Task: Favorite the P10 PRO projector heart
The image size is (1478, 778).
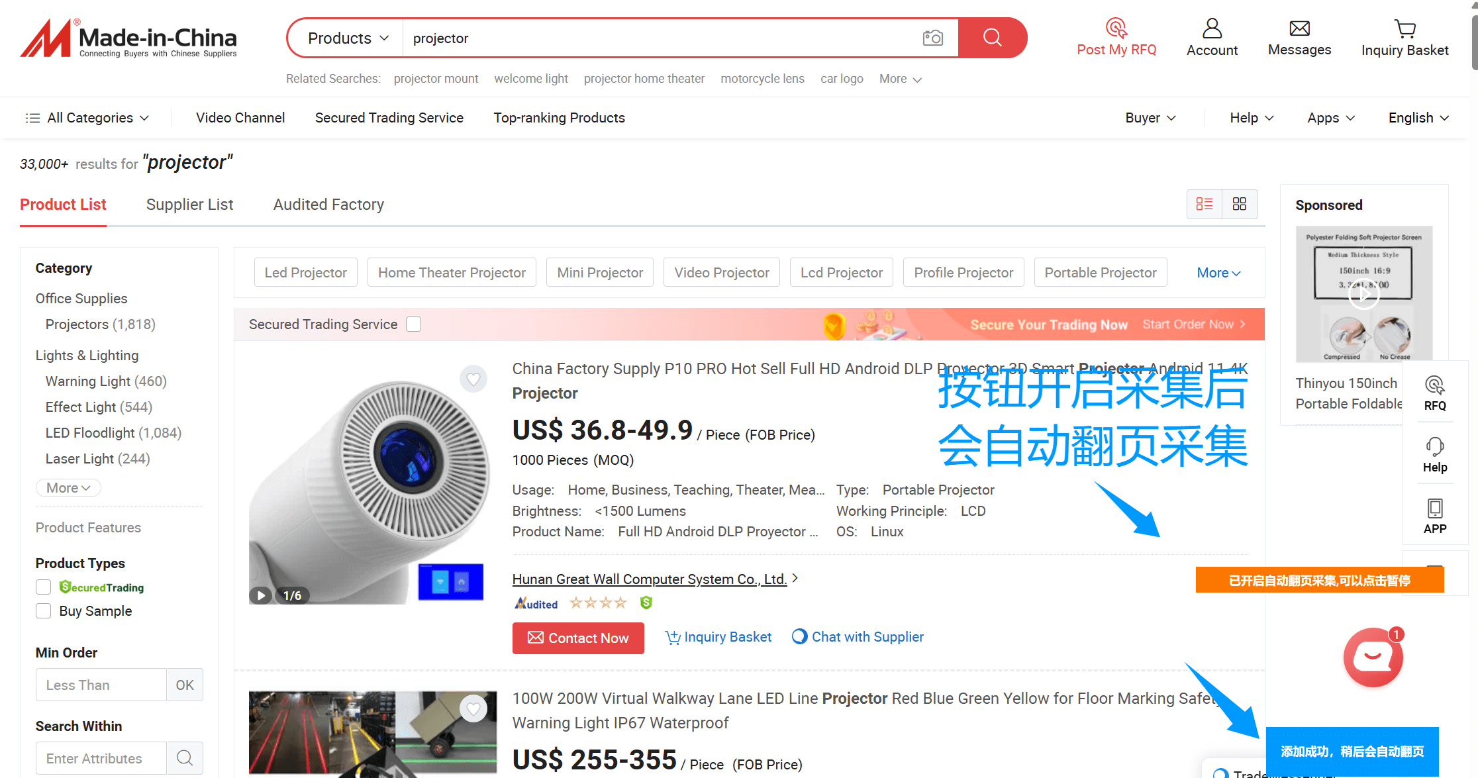Action: pyautogui.click(x=473, y=379)
